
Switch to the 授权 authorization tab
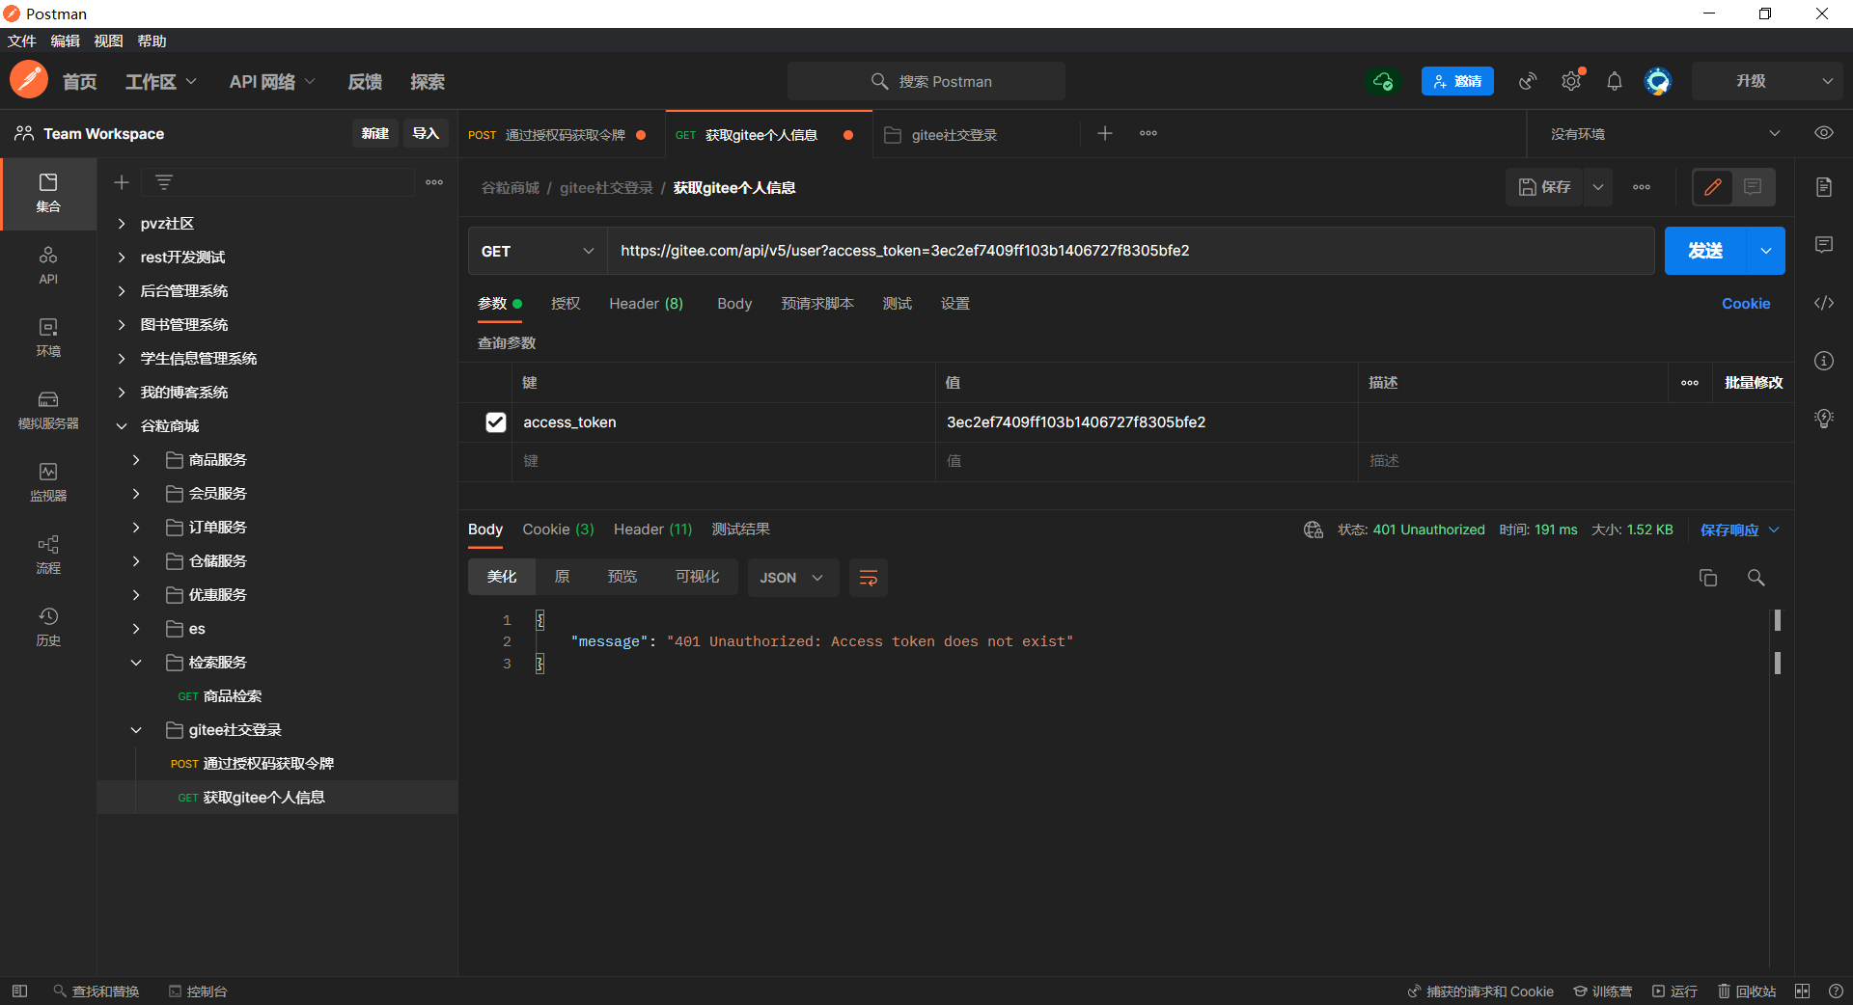[x=566, y=304]
